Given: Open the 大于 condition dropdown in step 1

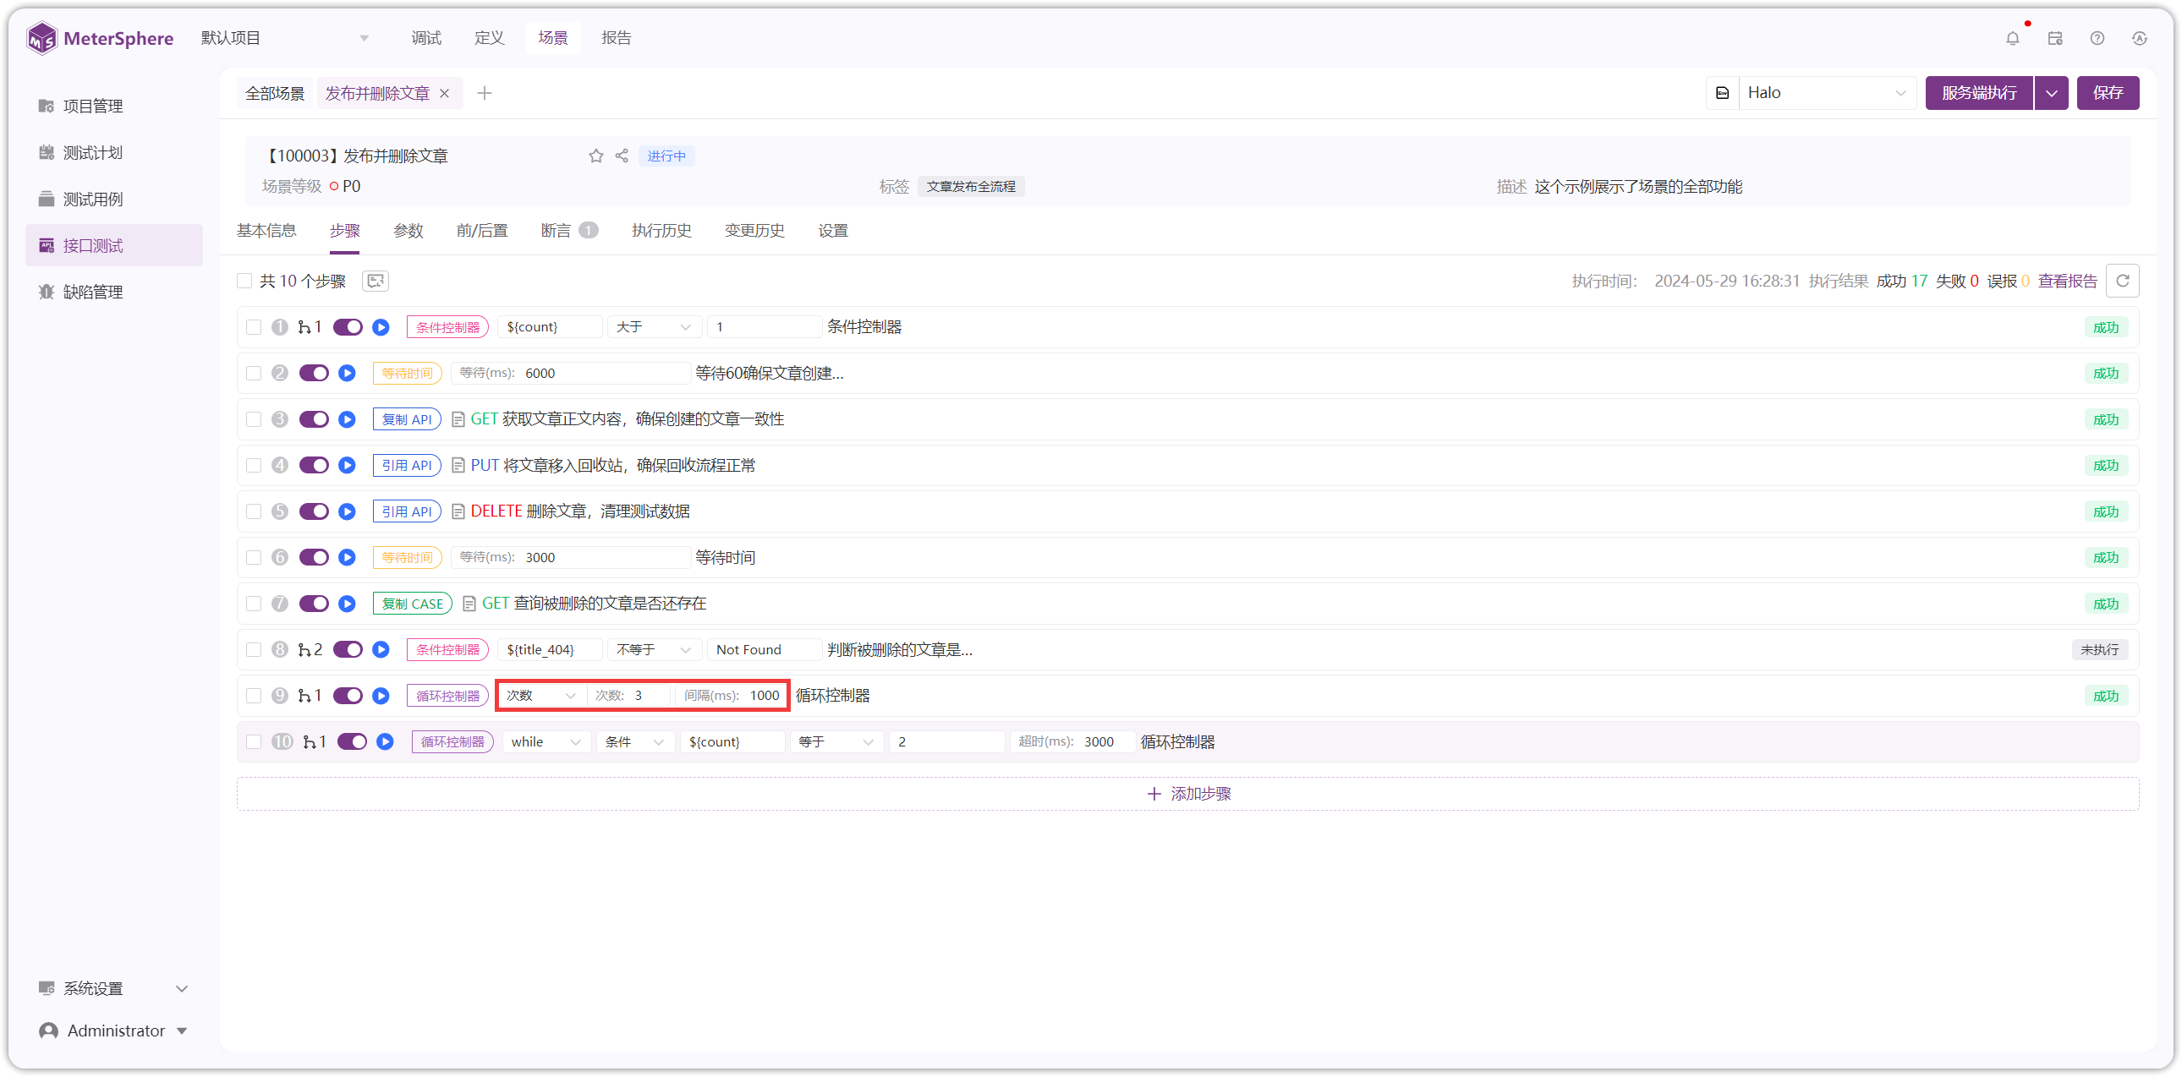Looking at the screenshot, I should [x=654, y=328].
